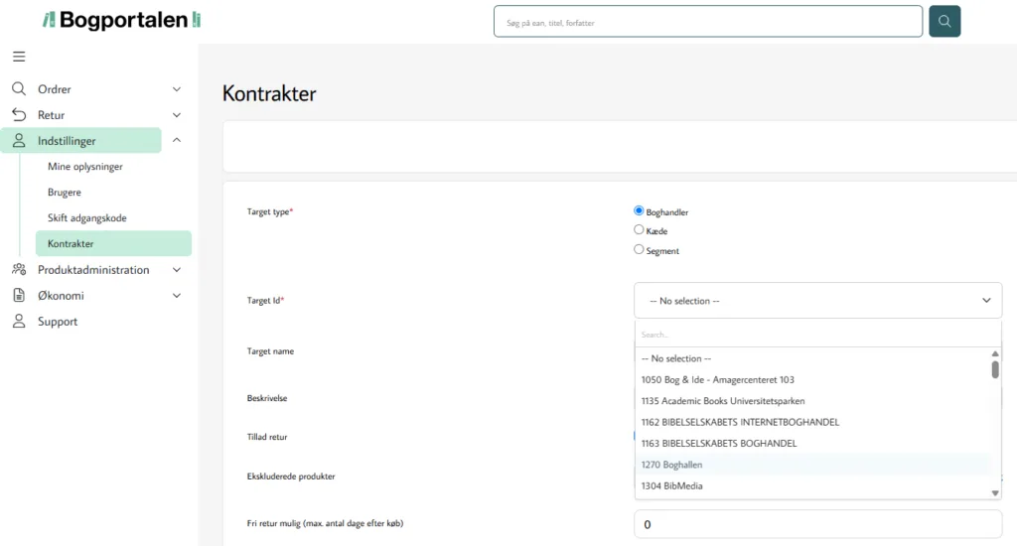Focus the top search field
Viewport: 1017px width, 546px height.
(707, 22)
